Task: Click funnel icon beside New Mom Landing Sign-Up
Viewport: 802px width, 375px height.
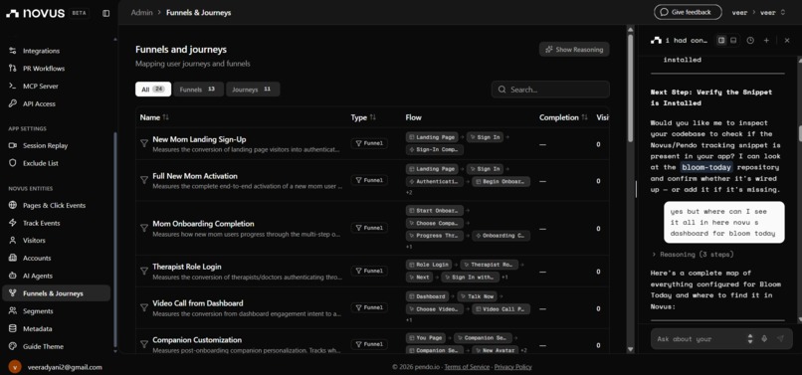Action: (144, 144)
